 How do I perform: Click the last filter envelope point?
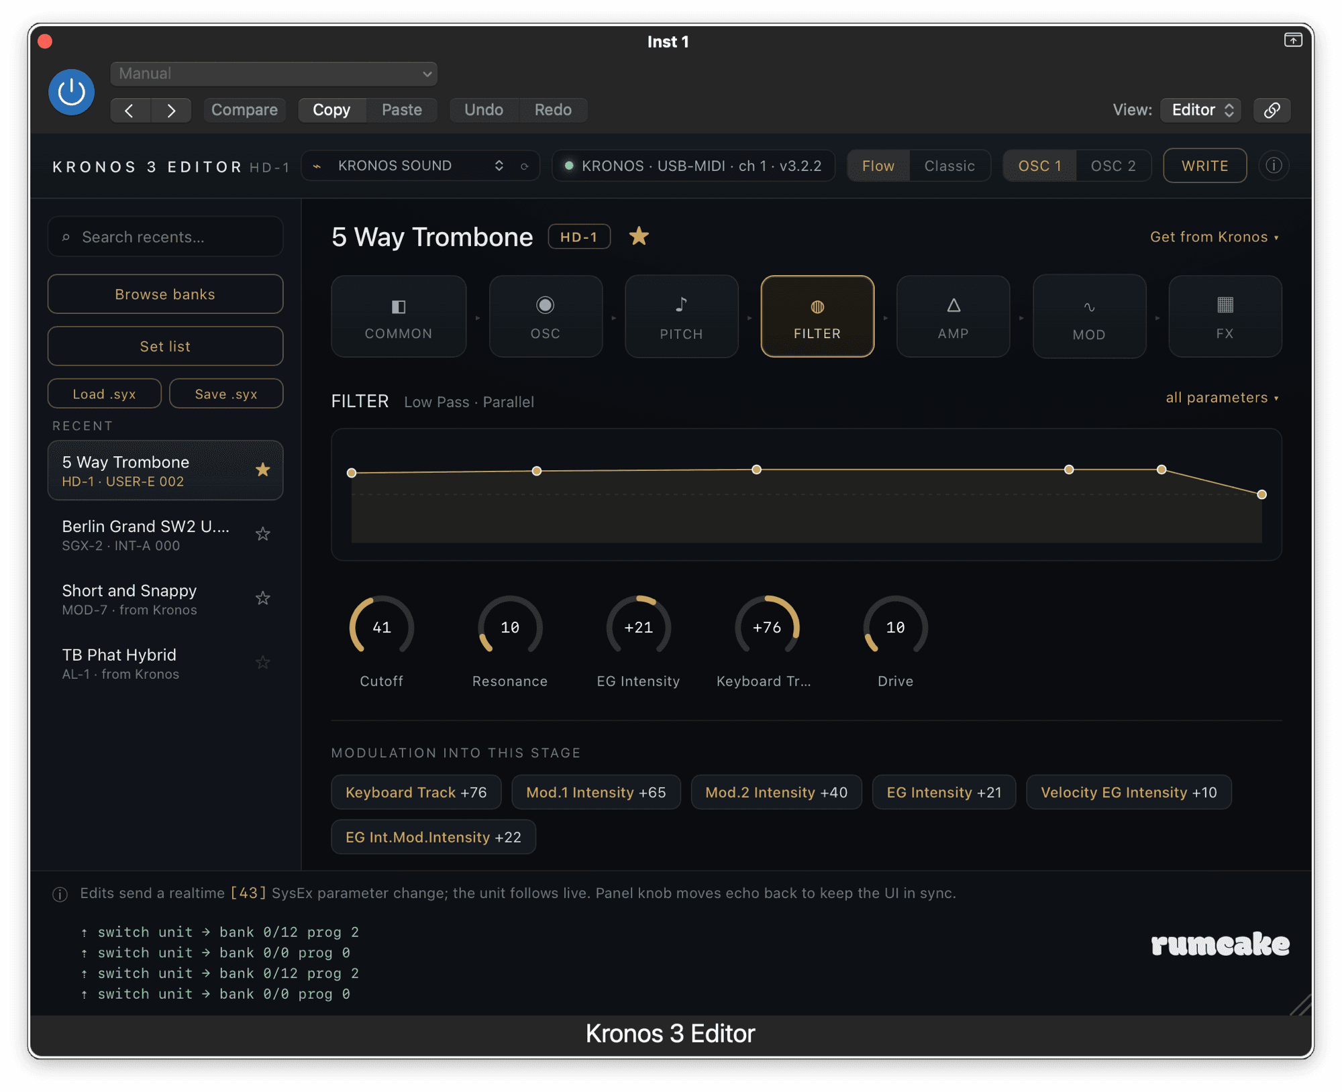pyautogui.click(x=1261, y=494)
